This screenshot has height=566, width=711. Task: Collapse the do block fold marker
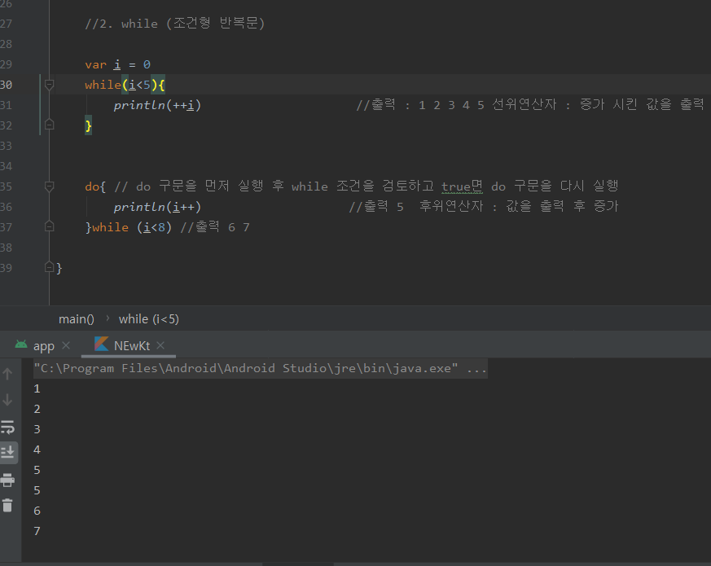pyautogui.click(x=50, y=186)
